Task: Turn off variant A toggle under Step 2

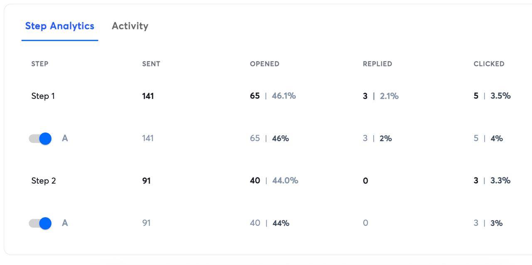Action: pyautogui.click(x=40, y=223)
